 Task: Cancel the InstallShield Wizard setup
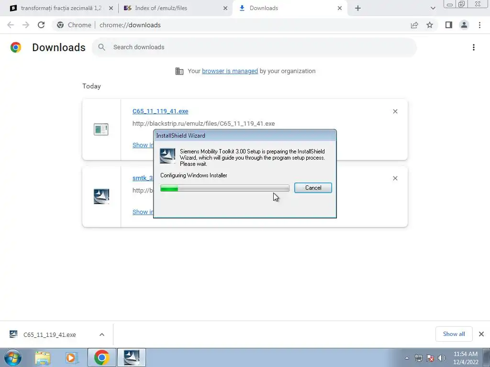[x=313, y=187]
